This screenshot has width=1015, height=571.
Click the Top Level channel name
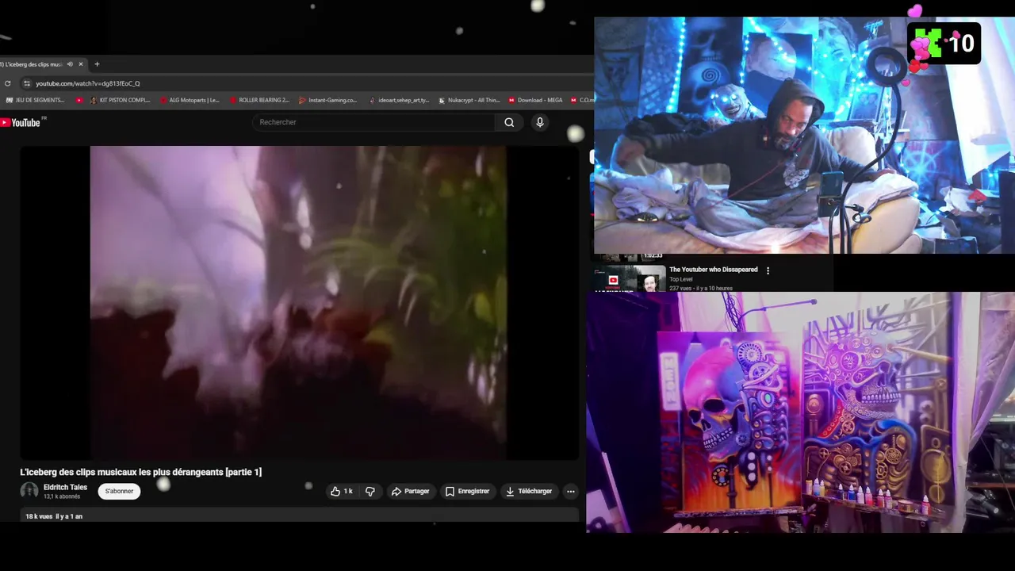[x=681, y=279]
